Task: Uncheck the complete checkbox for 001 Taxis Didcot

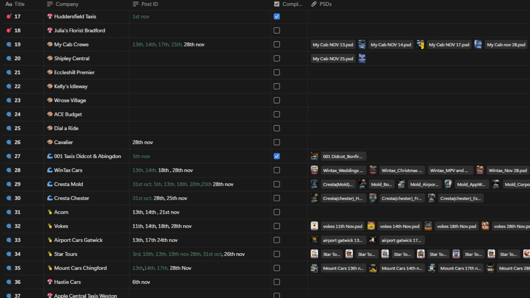Action: [x=276, y=156]
